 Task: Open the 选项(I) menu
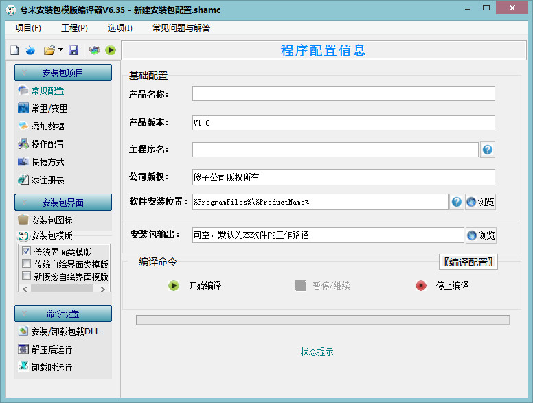coord(120,28)
